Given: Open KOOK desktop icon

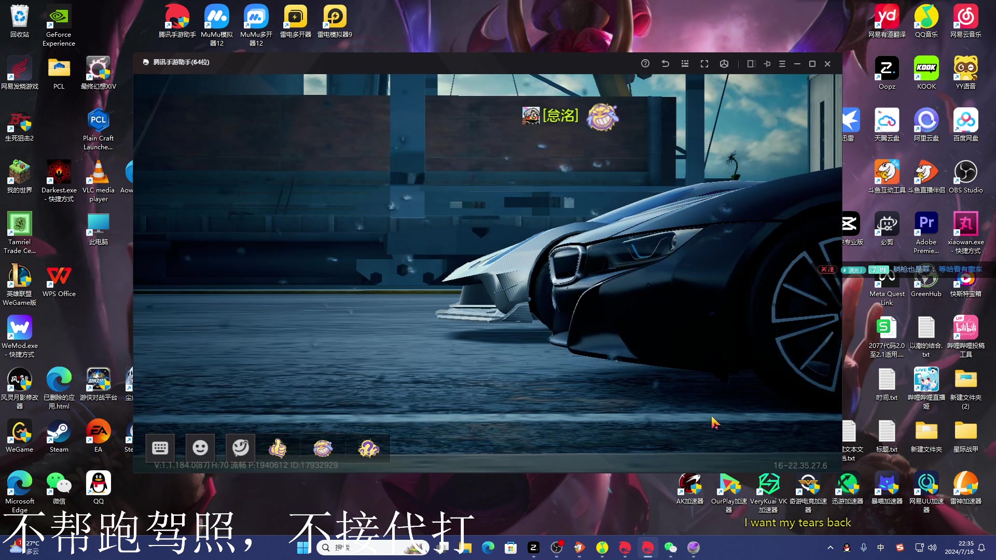Looking at the screenshot, I should (x=926, y=73).
